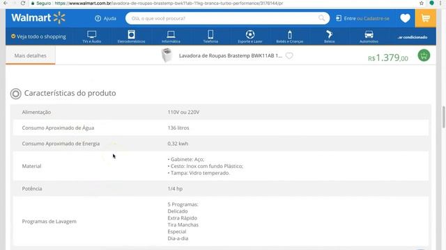Click the Extra Rápido program text
The width and height of the screenshot is (446, 250).
pyautogui.click(x=183, y=218)
